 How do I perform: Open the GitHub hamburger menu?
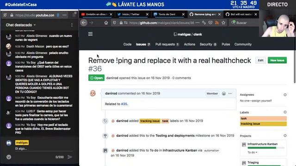point(91,34)
